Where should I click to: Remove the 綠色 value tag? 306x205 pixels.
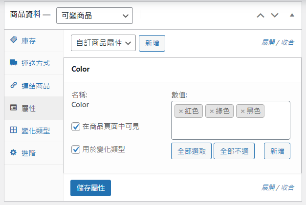click(212, 112)
